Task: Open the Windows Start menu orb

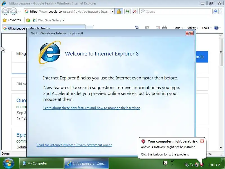Action: point(8,163)
